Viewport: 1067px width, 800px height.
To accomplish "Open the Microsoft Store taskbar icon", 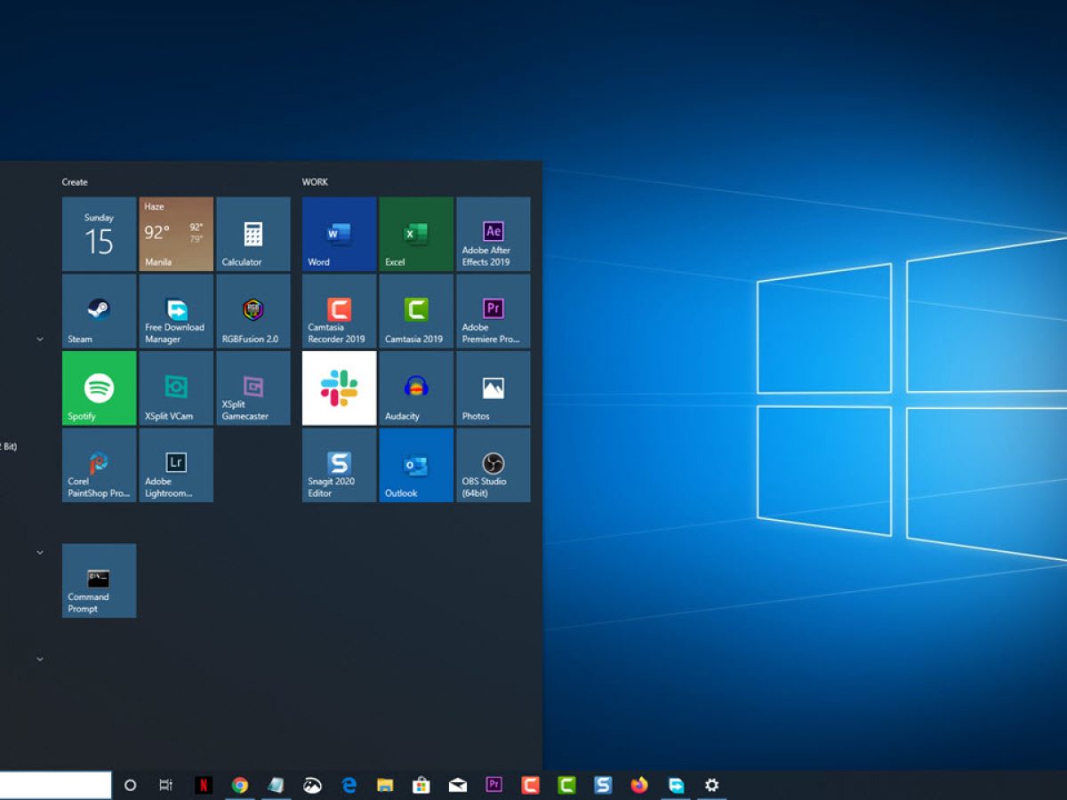I will pyautogui.click(x=421, y=785).
